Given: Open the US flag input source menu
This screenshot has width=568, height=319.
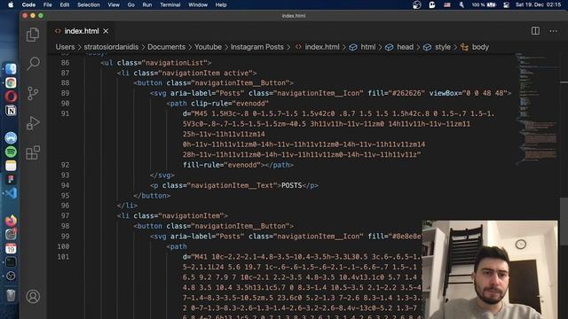Looking at the screenshot, I should (x=447, y=4).
